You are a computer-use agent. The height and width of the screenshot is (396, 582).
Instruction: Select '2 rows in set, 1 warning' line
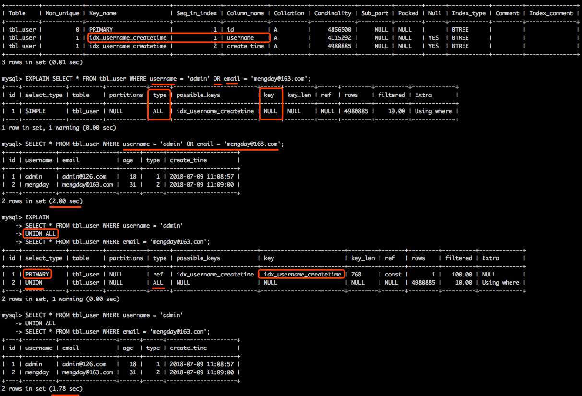(x=60, y=299)
